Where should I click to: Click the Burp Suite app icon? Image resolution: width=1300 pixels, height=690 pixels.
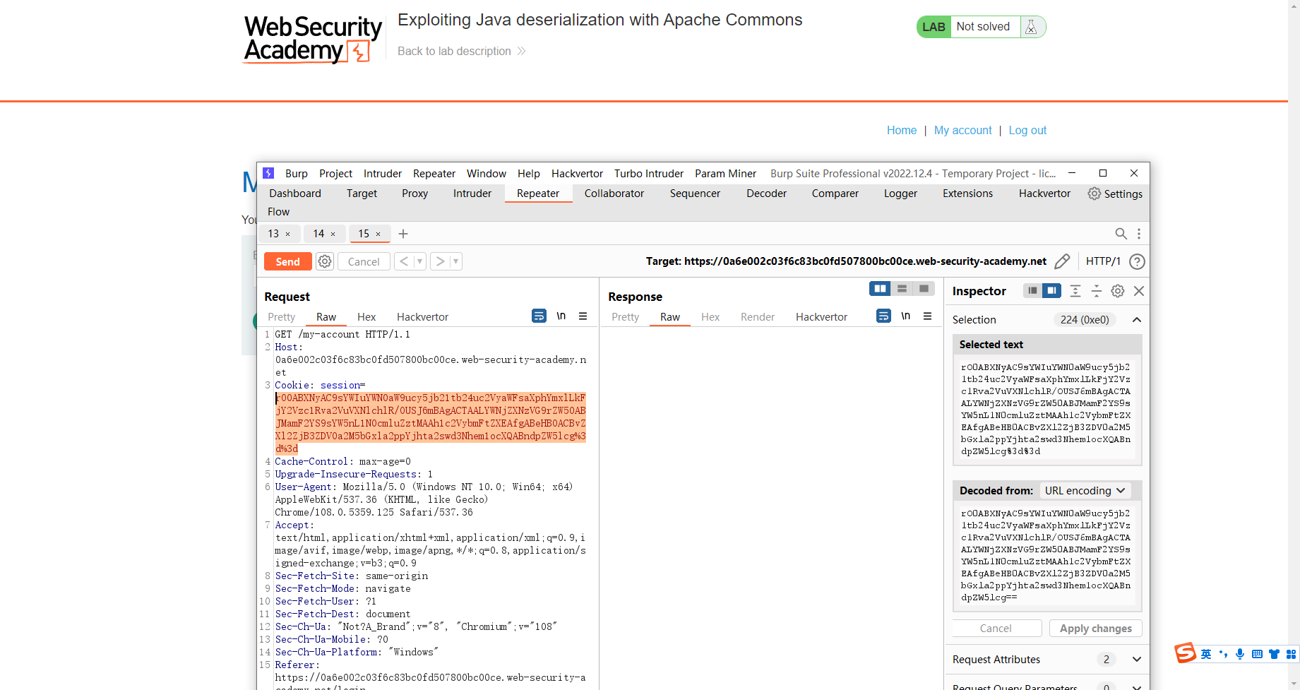click(x=268, y=173)
